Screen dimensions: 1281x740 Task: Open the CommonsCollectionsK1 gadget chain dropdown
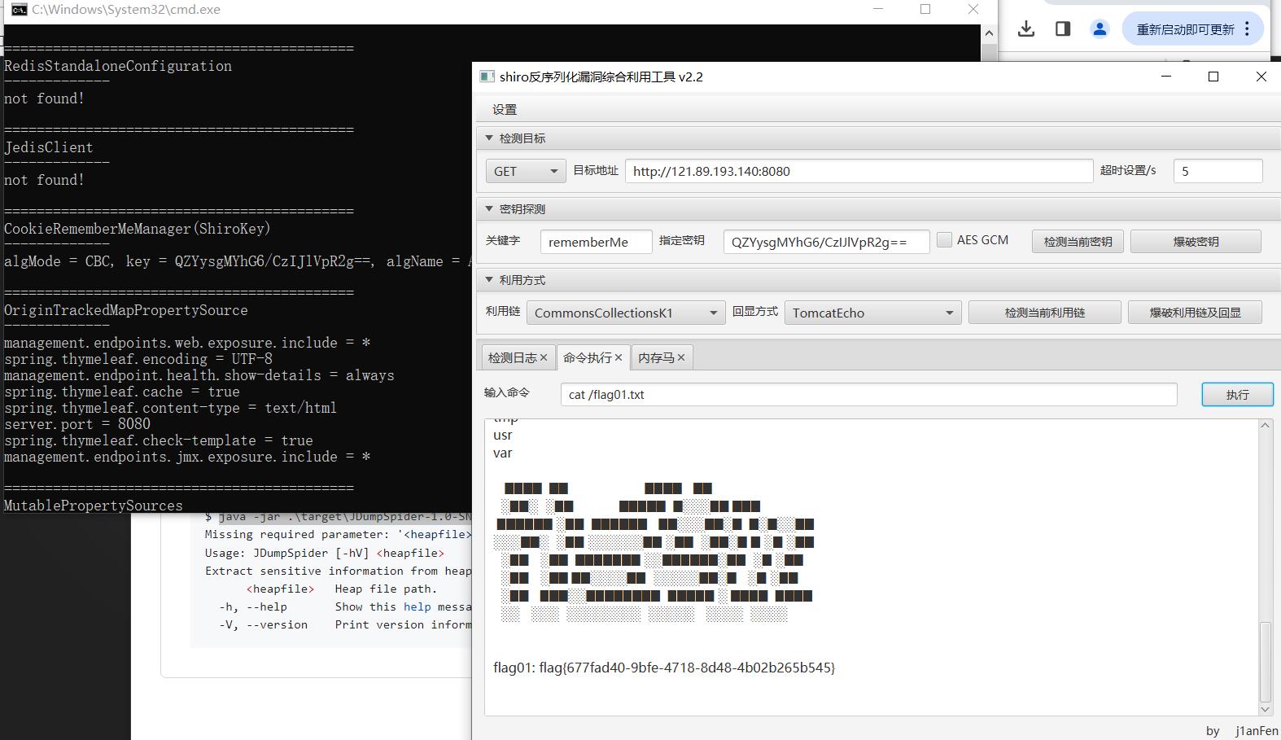pos(625,313)
